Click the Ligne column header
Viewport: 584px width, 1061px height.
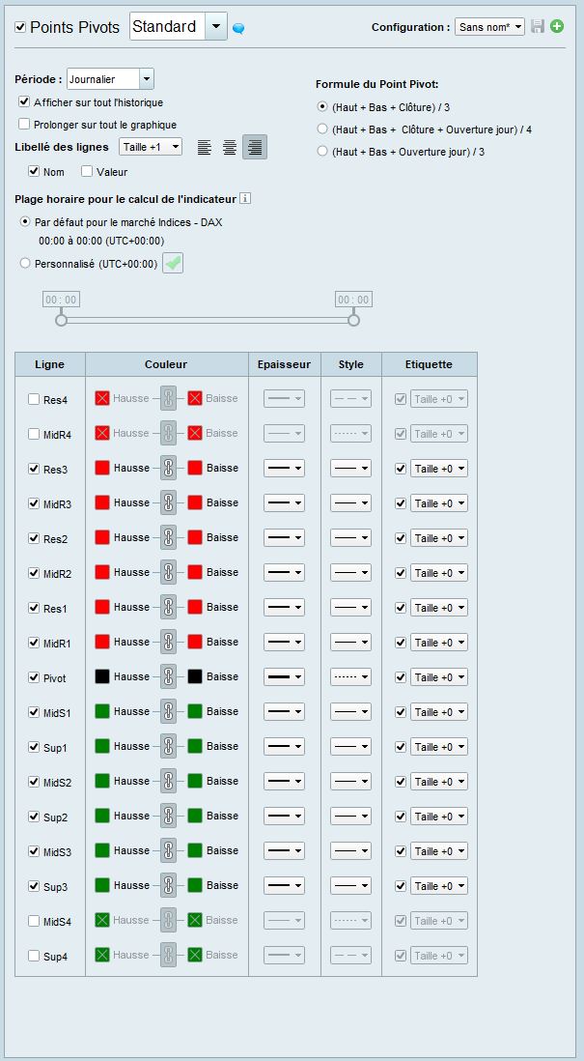click(50, 364)
